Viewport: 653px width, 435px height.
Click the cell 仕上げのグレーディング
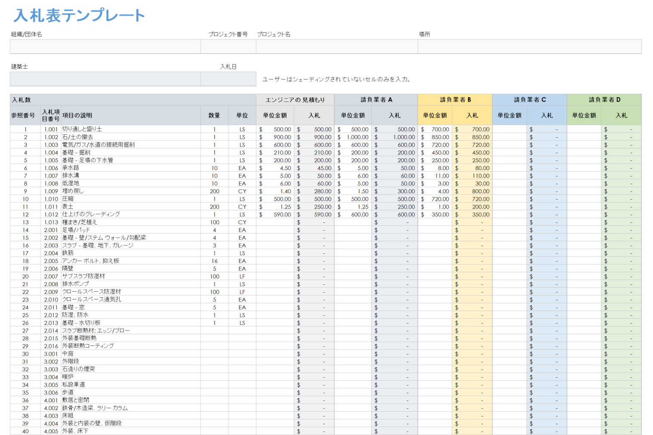click(x=131, y=214)
